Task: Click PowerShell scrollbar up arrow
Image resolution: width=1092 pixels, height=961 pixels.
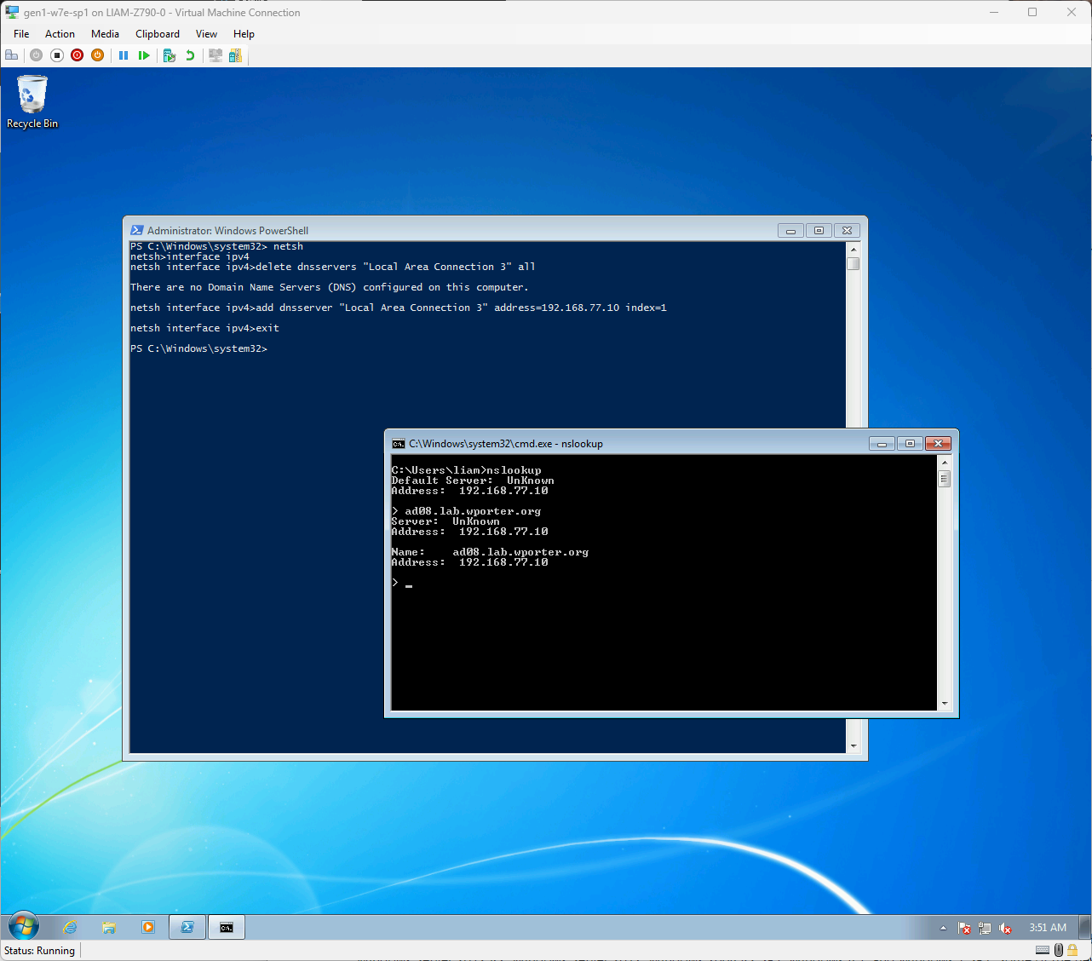Action: click(853, 250)
